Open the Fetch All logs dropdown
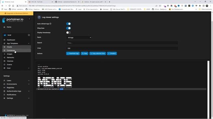Viewport: 213px width, 119px height. [79, 38]
